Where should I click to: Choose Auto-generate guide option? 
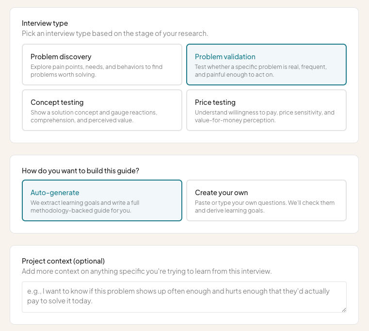(102, 200)
